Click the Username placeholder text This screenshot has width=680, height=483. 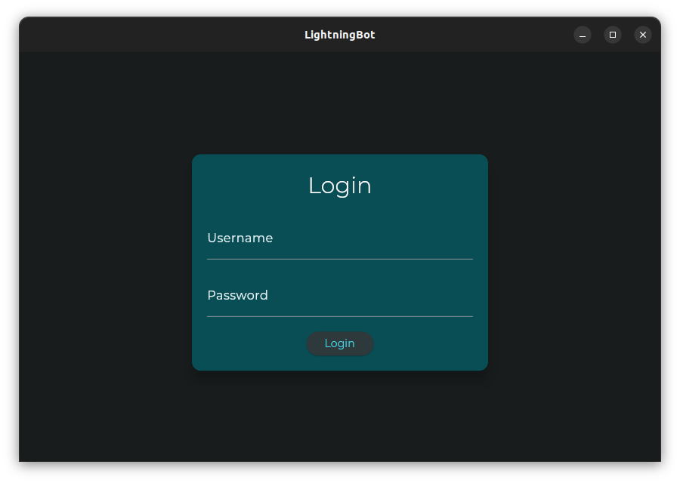click(x=240, y=238)
